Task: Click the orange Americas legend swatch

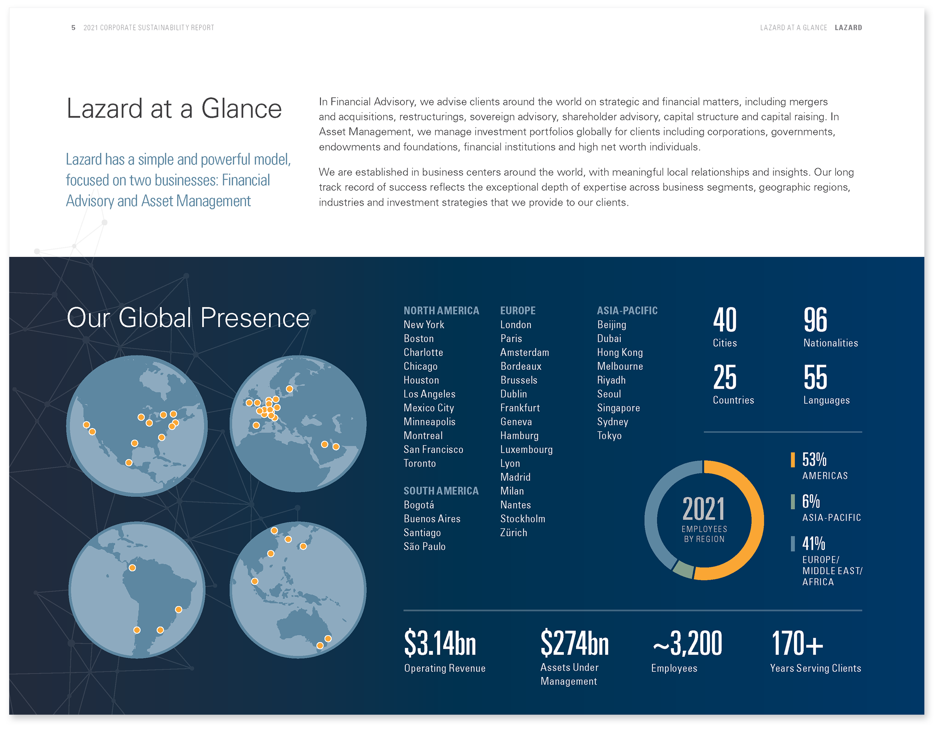Action: click(x=793, y=460)
